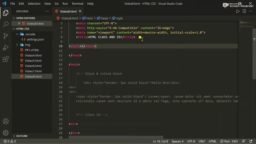Open PR1.HTML file
The width and height of the screenshot is (256, 144).
[x=32, y=50]
